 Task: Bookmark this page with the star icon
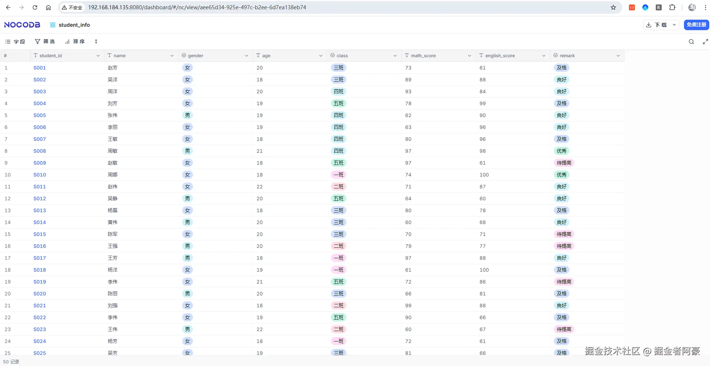click(613, 7)
